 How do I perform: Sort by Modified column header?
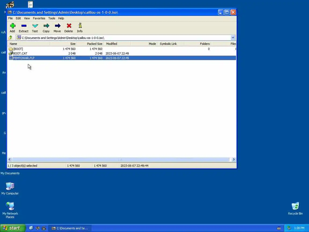tap(117, 44)
